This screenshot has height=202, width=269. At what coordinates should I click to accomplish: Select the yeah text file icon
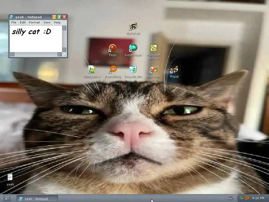(10, 179)
